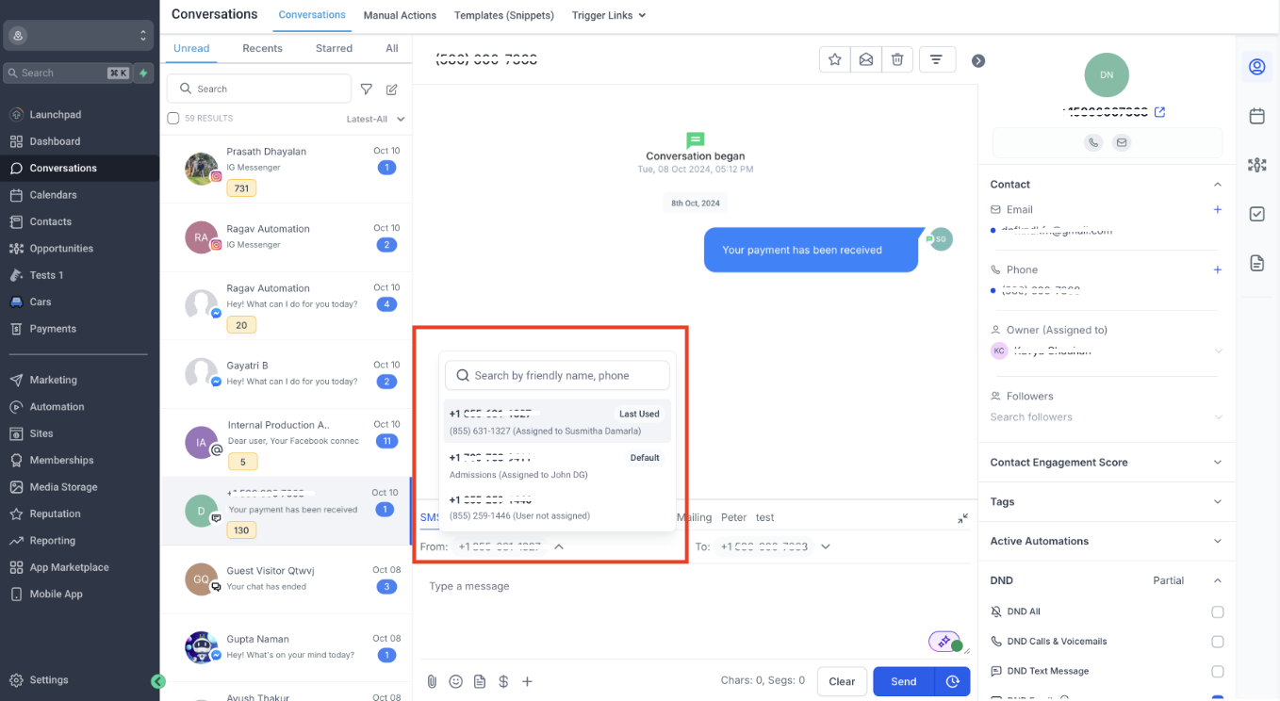This screenshot has height=701, width=1280.
Task: Close the From number dropdown chevron
Action: coord(559,546)
